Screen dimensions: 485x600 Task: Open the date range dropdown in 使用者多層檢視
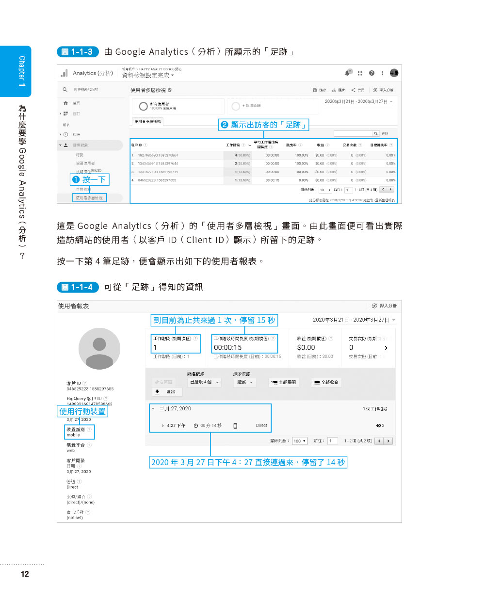click(359, 101)
